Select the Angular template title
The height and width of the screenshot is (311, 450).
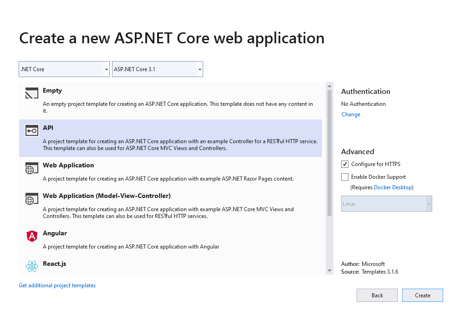55,233
